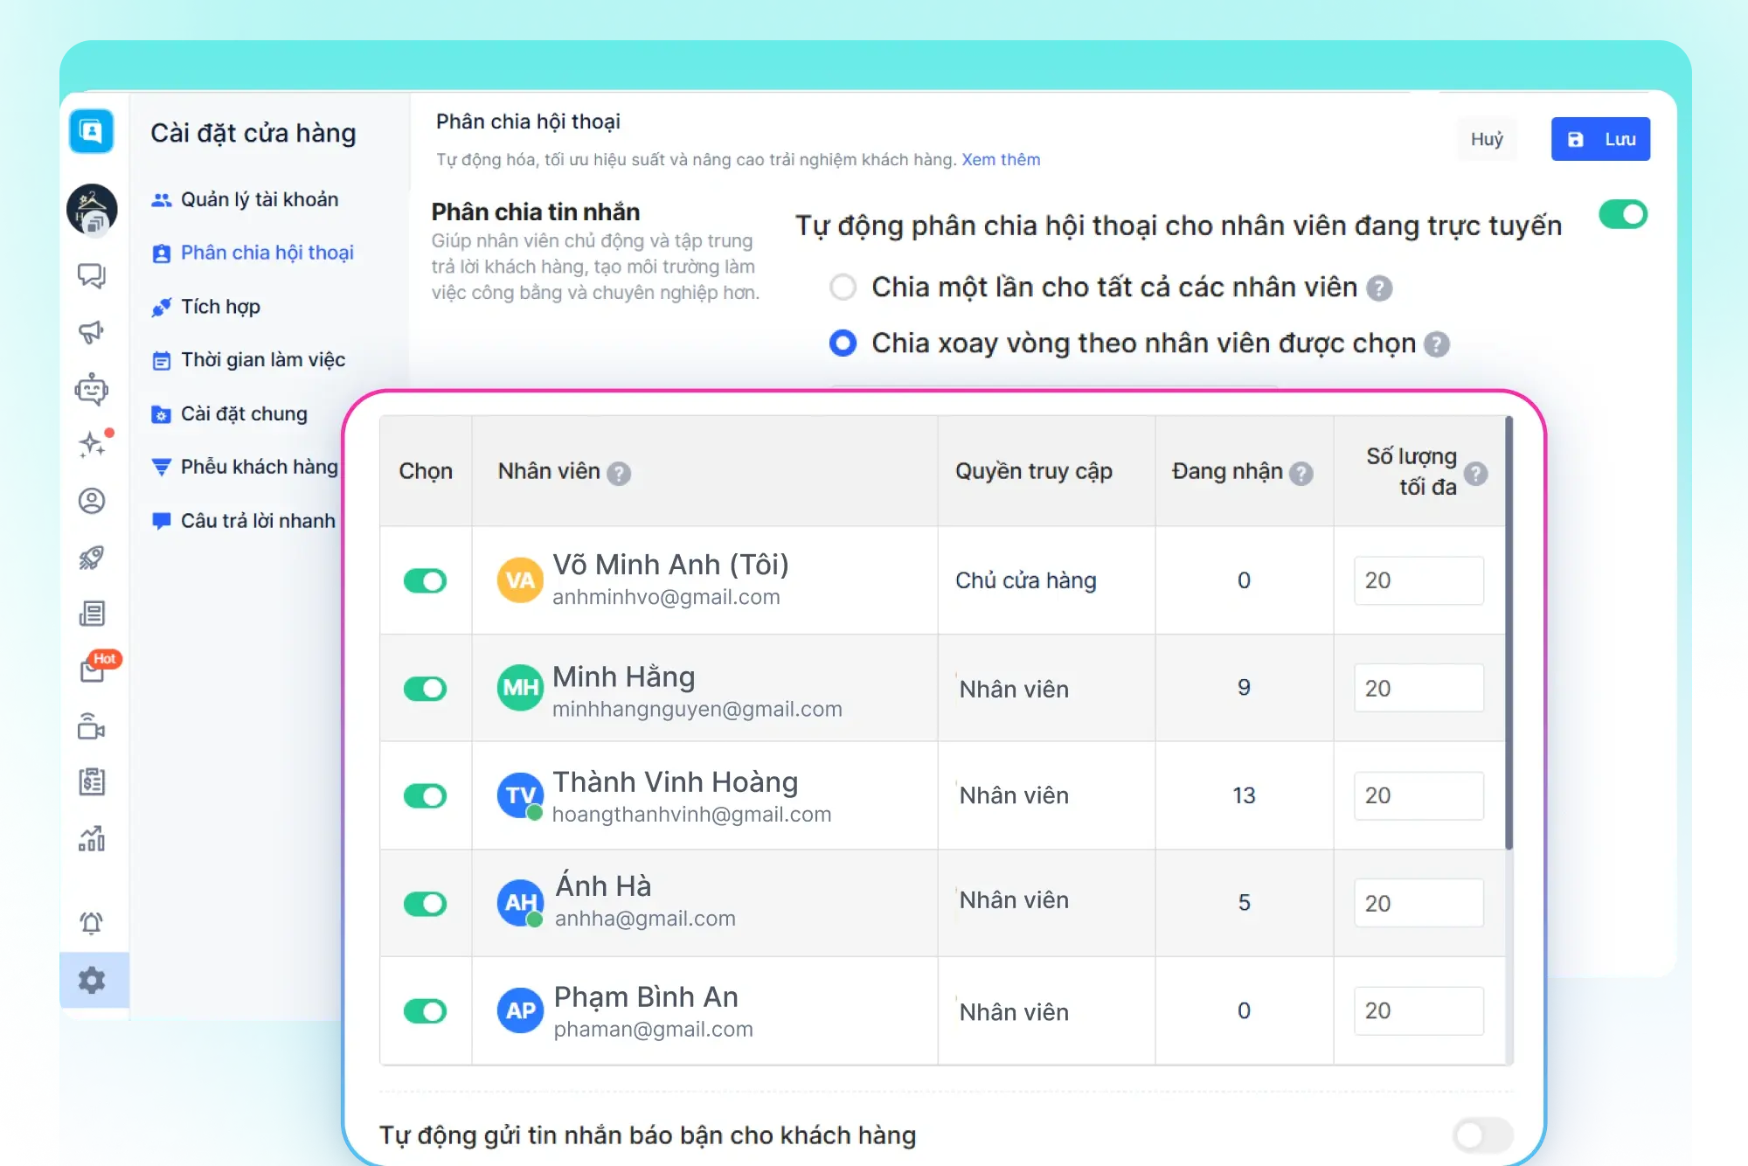Viewport: 1748px width, 1166px height.
Task: Open the chat conversations icon in sidebar
Action: (x=92, y=276)
